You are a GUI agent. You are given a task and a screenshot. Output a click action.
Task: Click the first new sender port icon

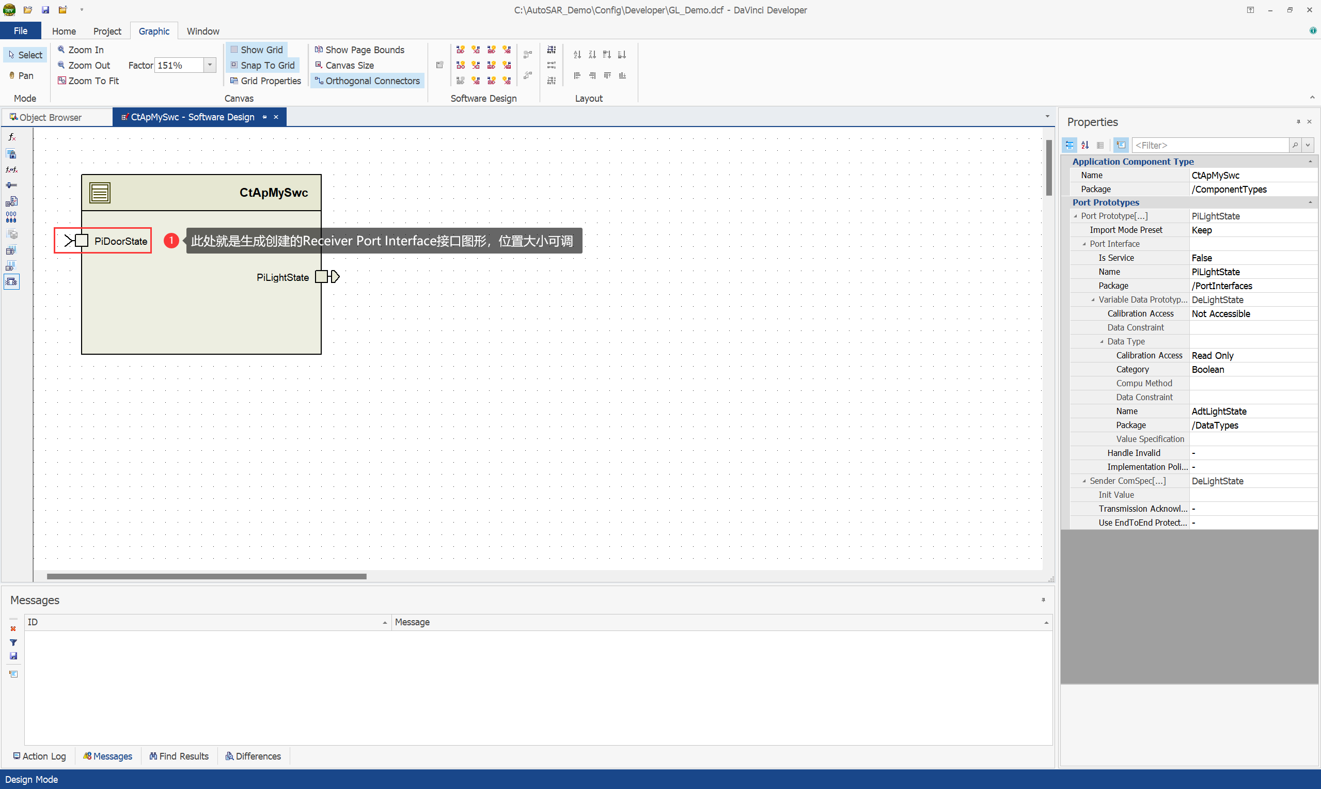point(460,50)
